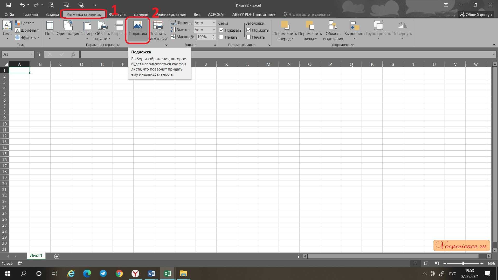498x280 pixels.
Task: Open the Orientation (Ориентация) menu
Action: (x=68, y=30)
